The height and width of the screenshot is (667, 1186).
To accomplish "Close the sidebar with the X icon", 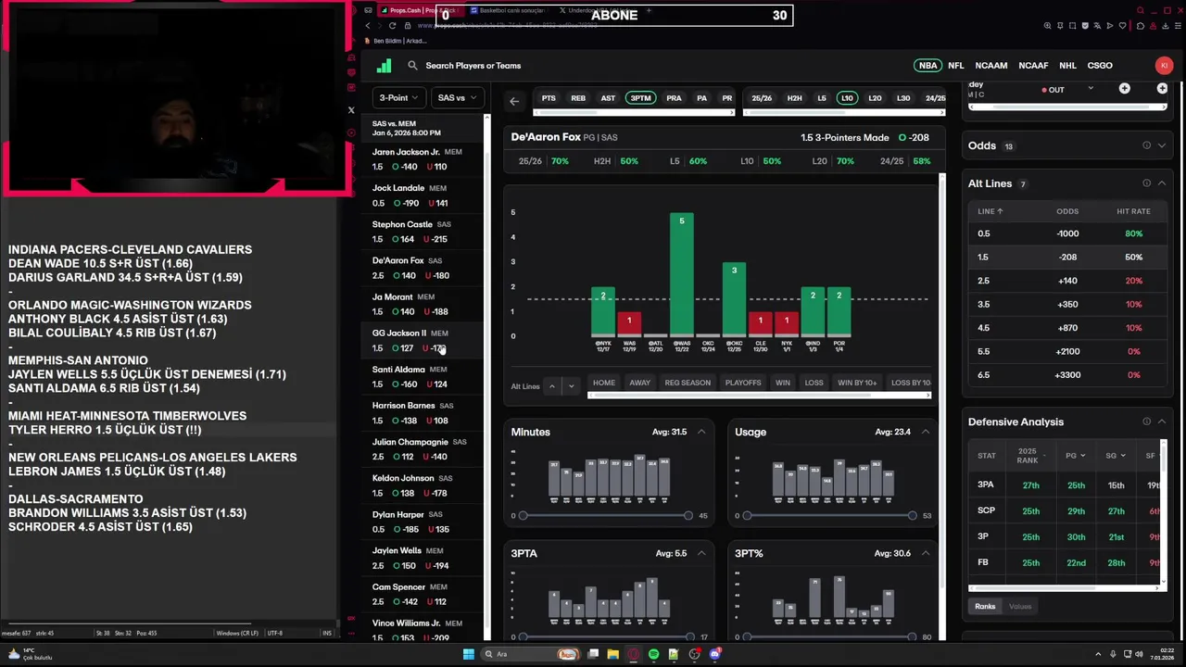I will pos(351,110).
